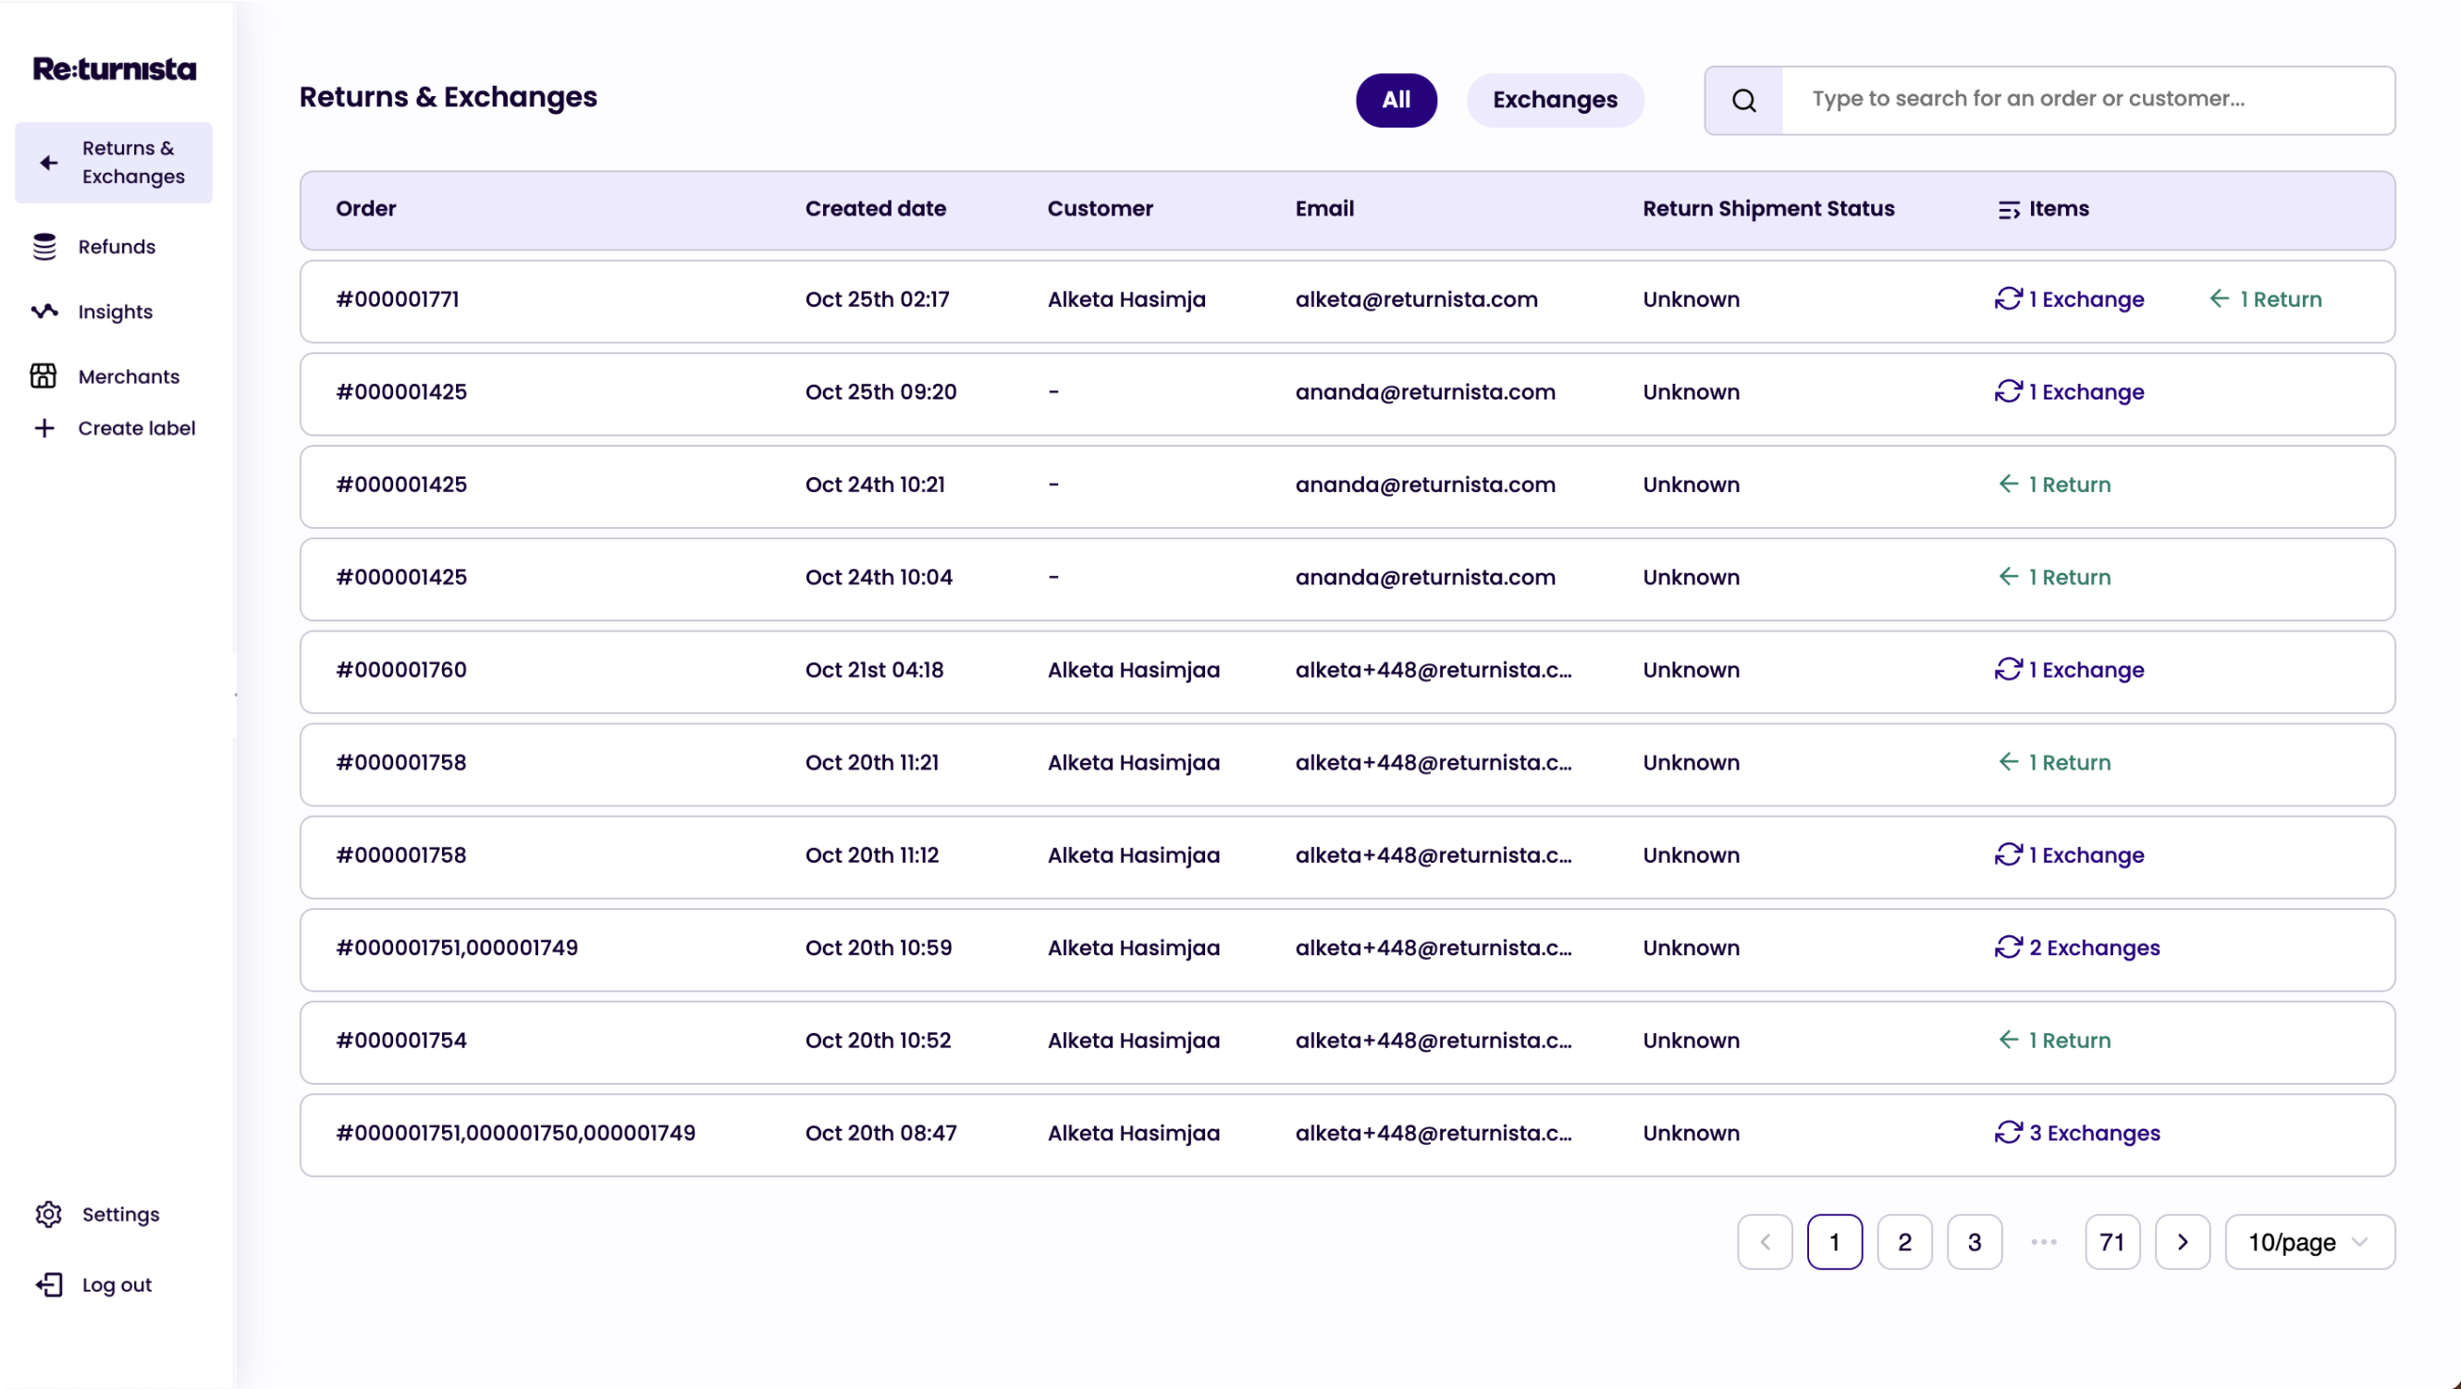The height and width of the screenshot is (1389, 2461).
Task: Click the Log out door icon
Action: tap(49, 1285)
